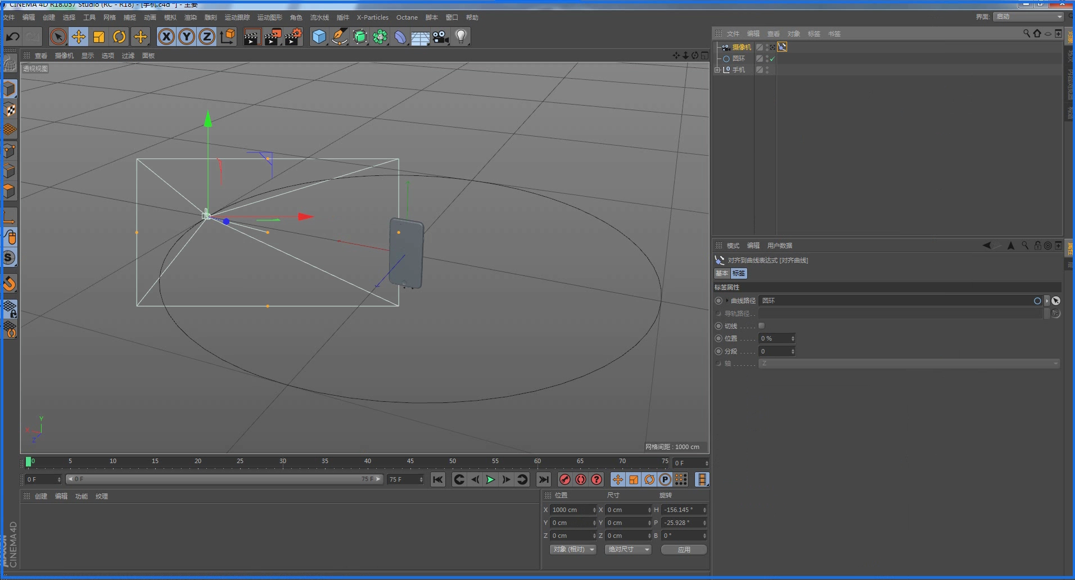
Task: Add a Floor environment object
Action: 421,37
